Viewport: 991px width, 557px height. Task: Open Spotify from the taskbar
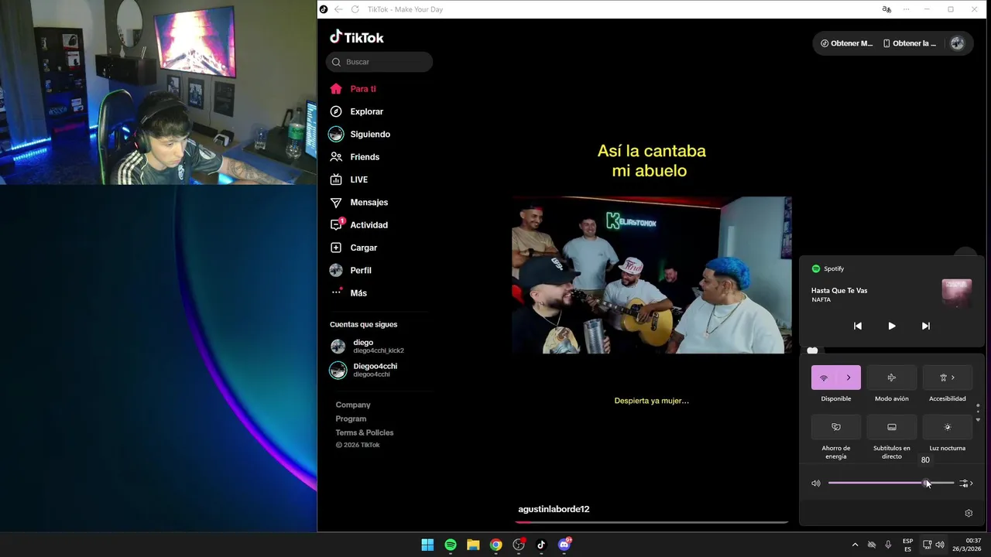click(451, 545)
